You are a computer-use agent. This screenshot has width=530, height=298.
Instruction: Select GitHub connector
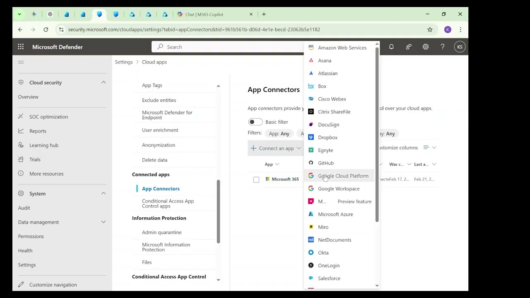339,163
